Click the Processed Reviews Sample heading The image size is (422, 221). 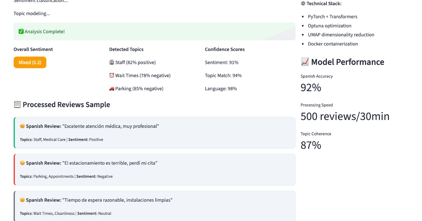tap(66, 104)
